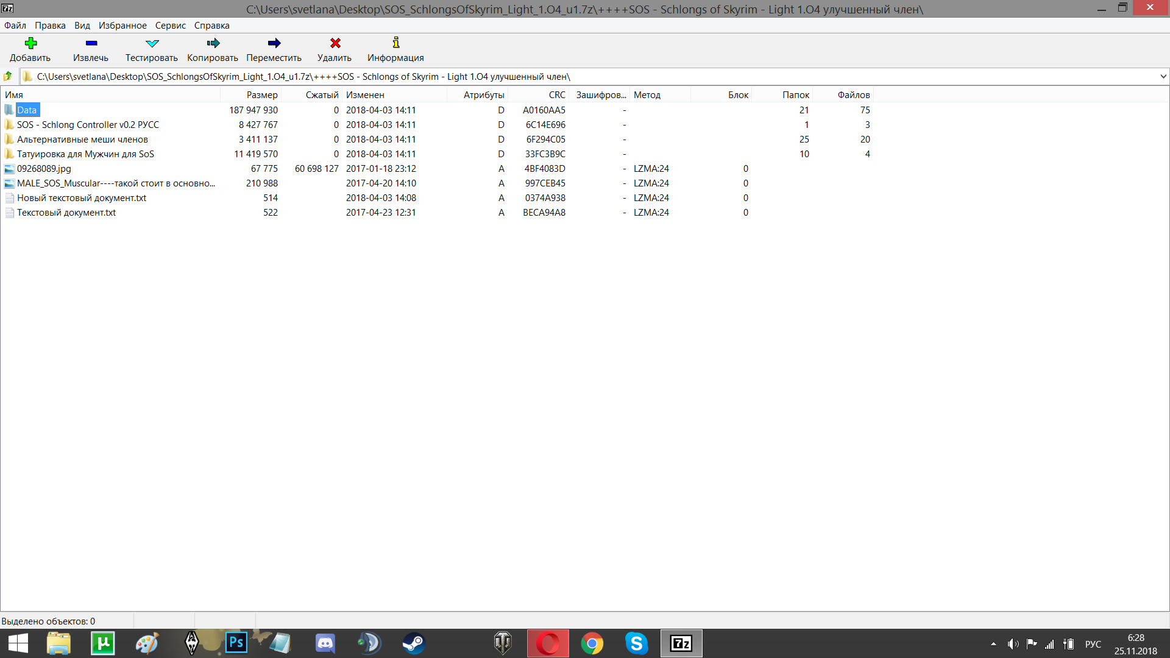Sort the list by Атрибуты column
This screenshot has height=658, width=1170.
[x=478, y=95]
